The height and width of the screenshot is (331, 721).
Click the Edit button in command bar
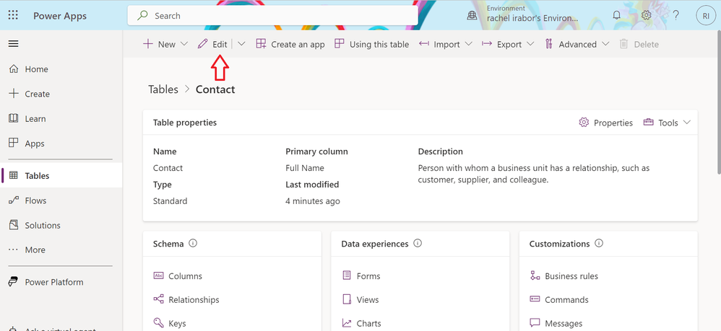click(212, 44)
